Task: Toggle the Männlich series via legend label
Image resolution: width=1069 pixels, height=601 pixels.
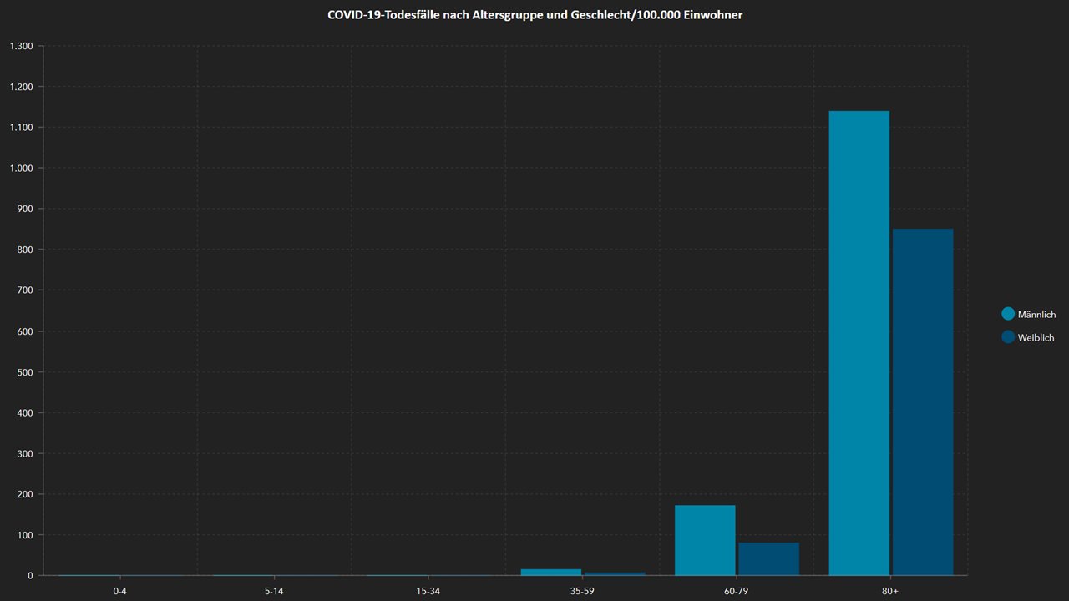Action: [x=1036, y=315]
